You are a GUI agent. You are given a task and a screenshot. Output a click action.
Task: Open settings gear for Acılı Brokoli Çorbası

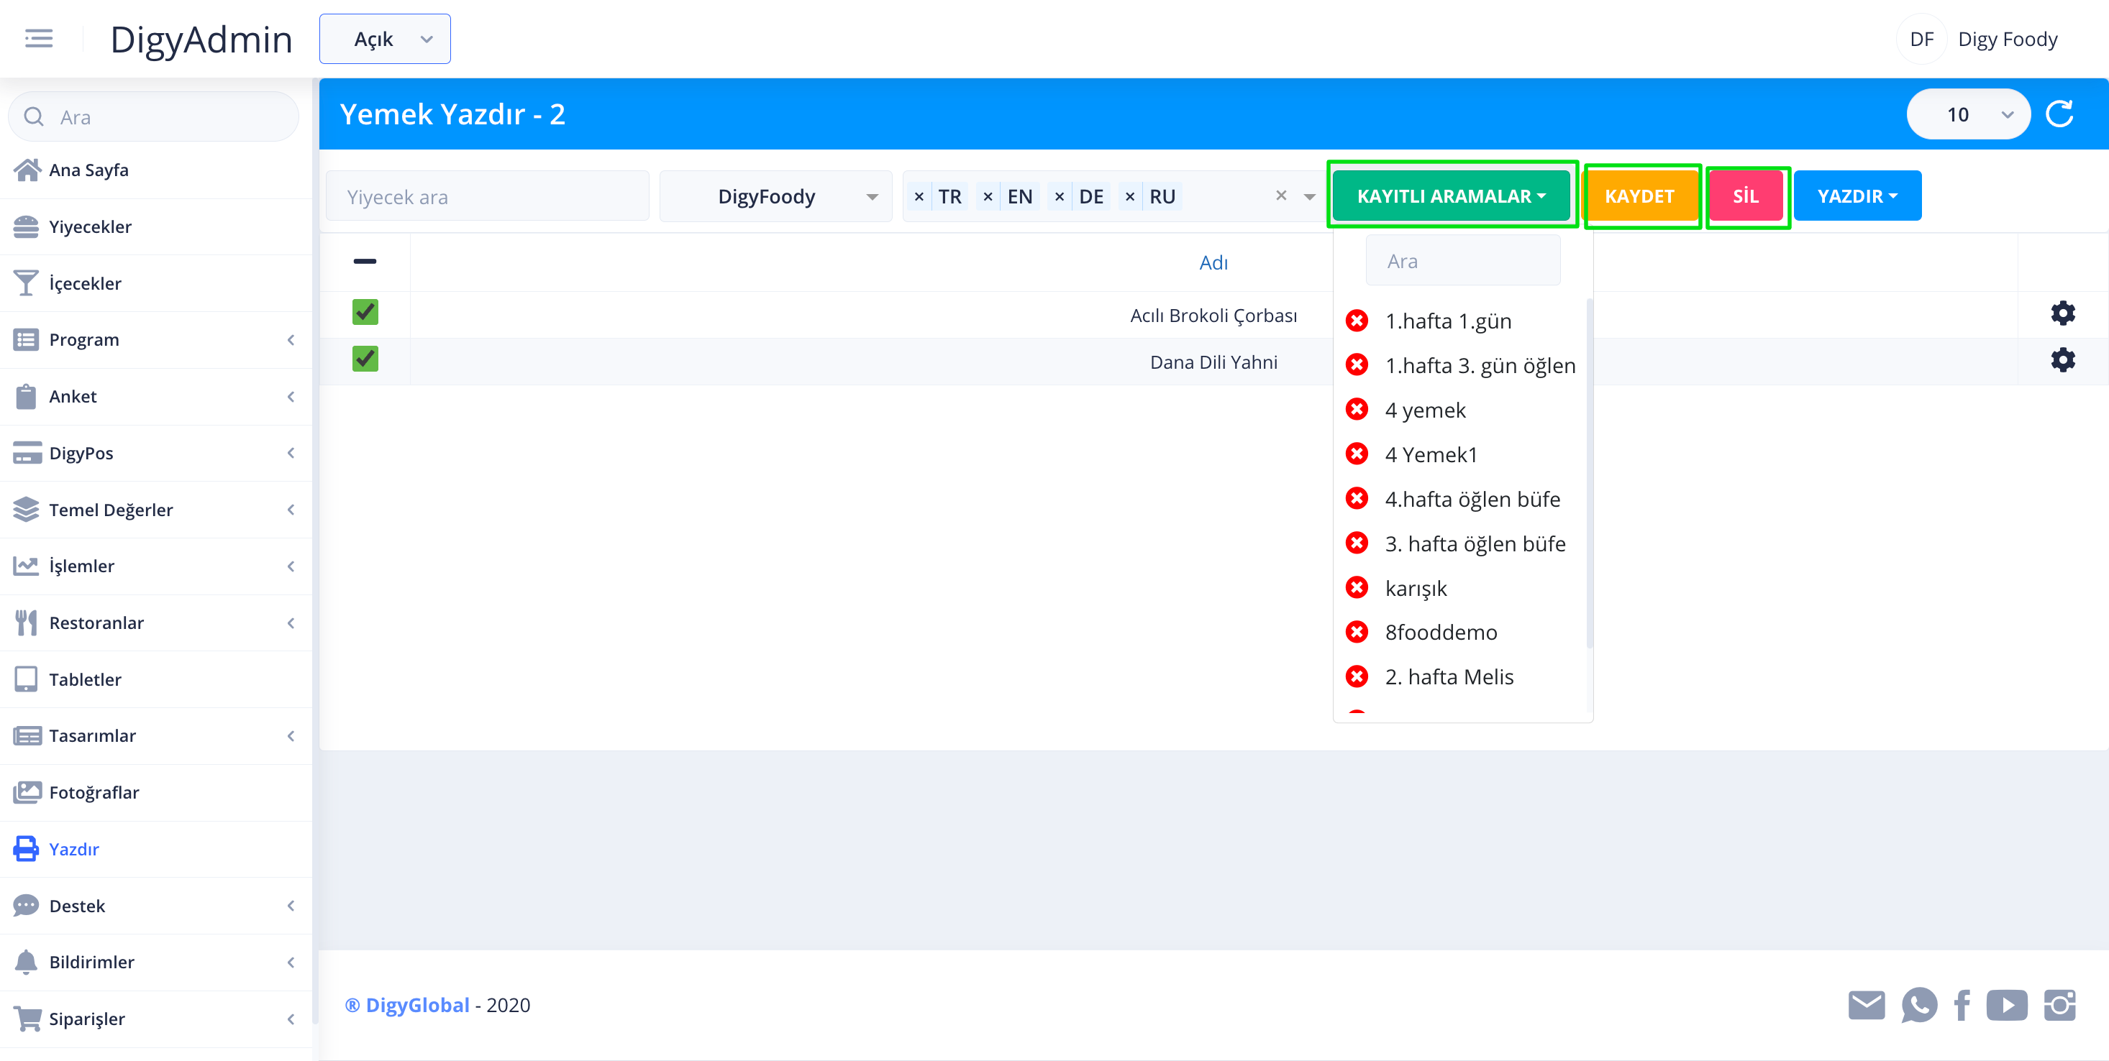pyautogui.click(x=2062, y=313)
